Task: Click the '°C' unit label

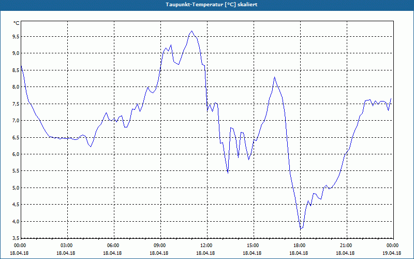Action: point(17,23)
